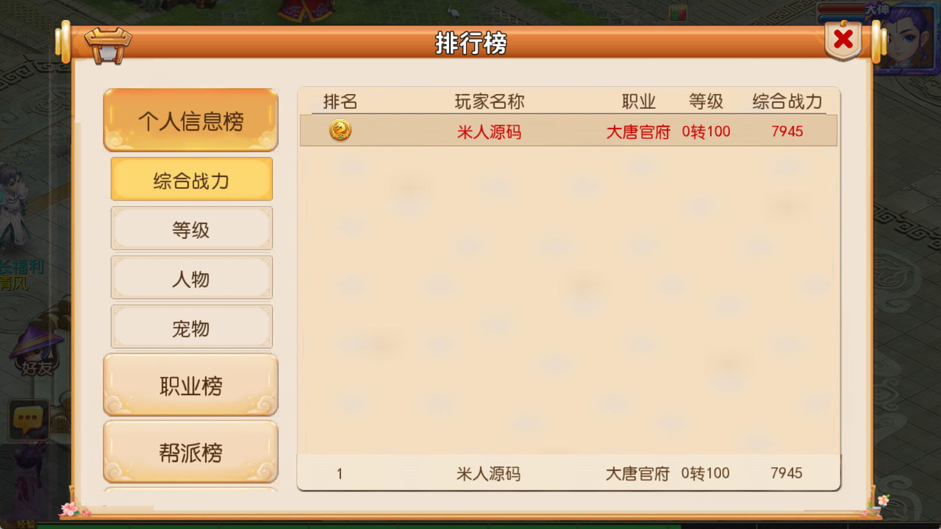The height and width of the screenshot is (529, 941).
Task: Click the pavilion gate icon in header
Action: [108, 46]
